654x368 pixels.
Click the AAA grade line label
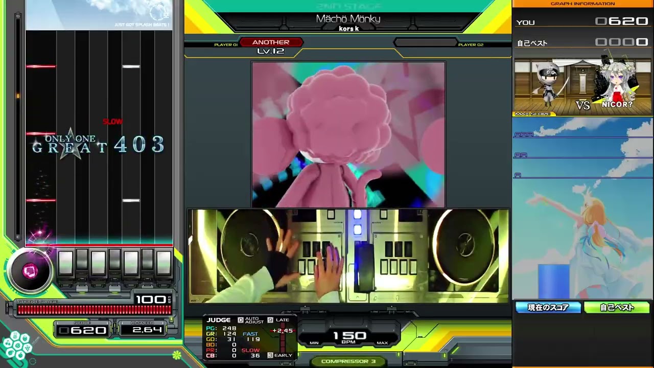[x=524, y=134]
